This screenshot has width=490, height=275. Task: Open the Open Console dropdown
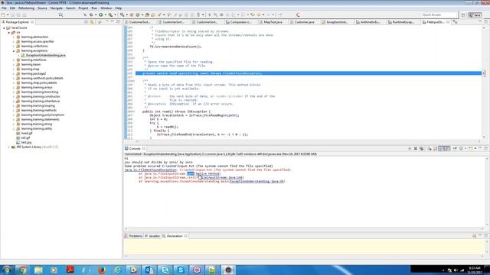click(x=475, y=149)
